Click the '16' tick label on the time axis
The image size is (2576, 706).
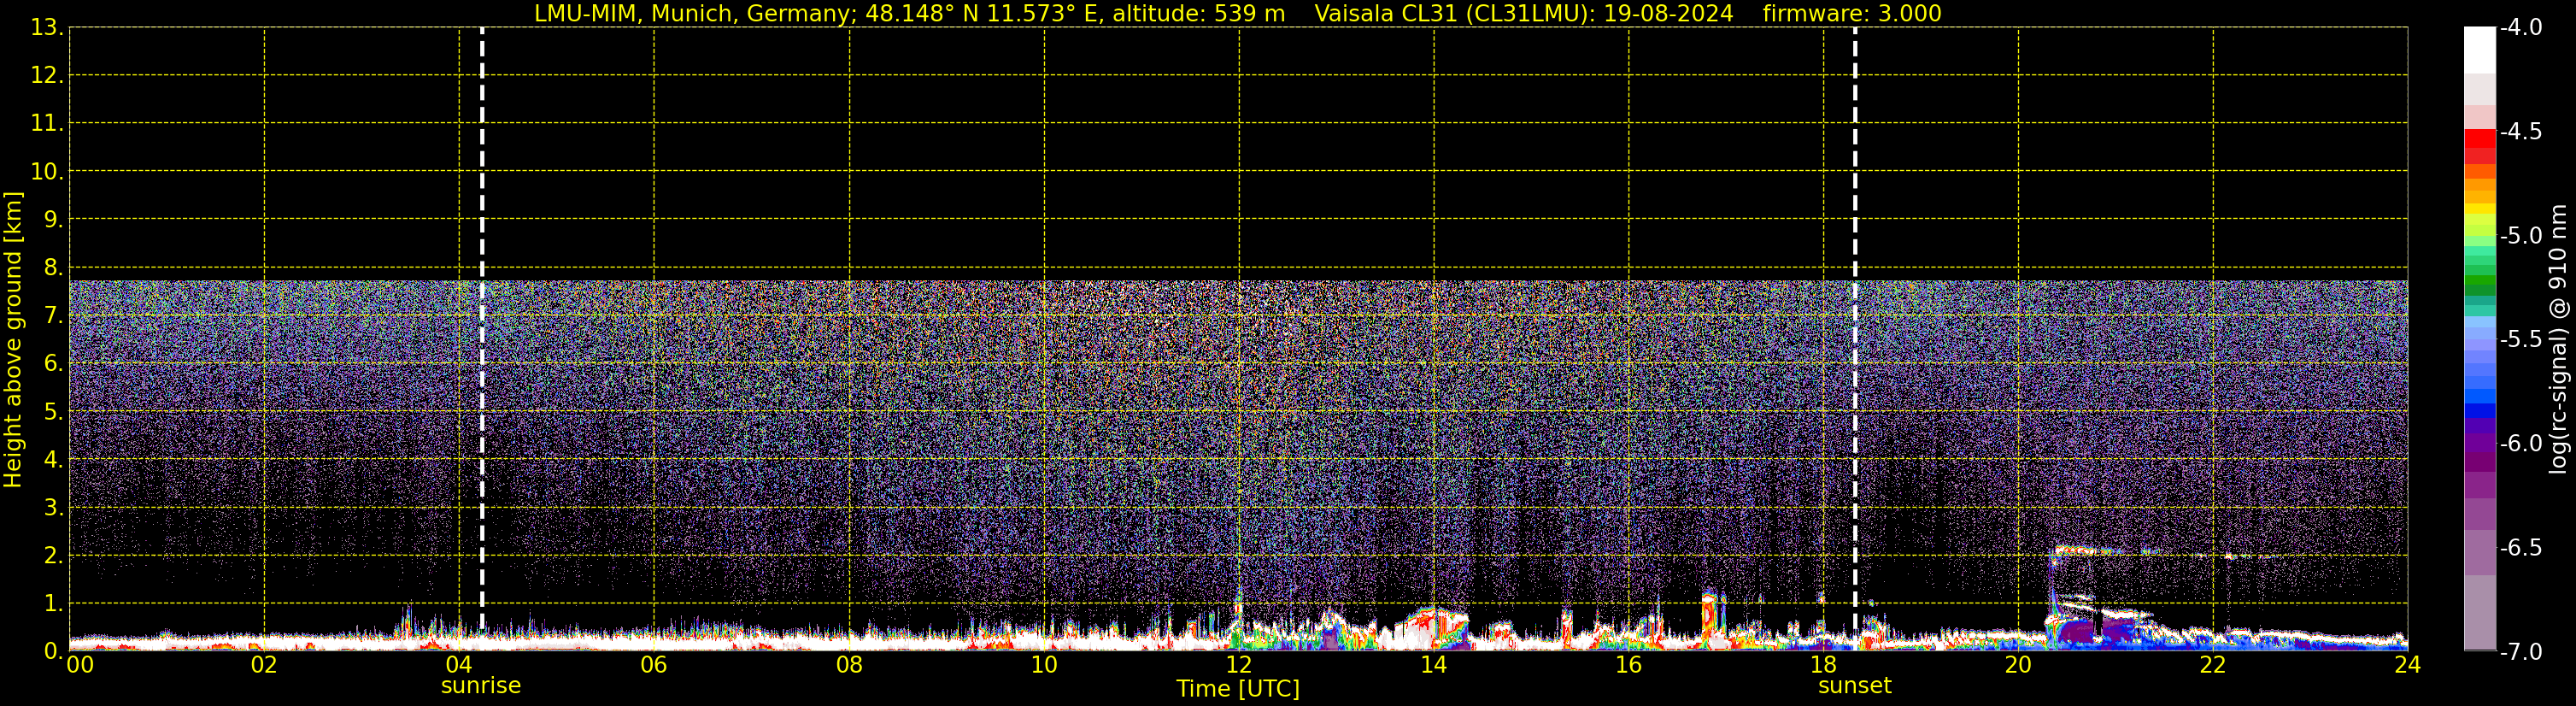click(1629, 665)
